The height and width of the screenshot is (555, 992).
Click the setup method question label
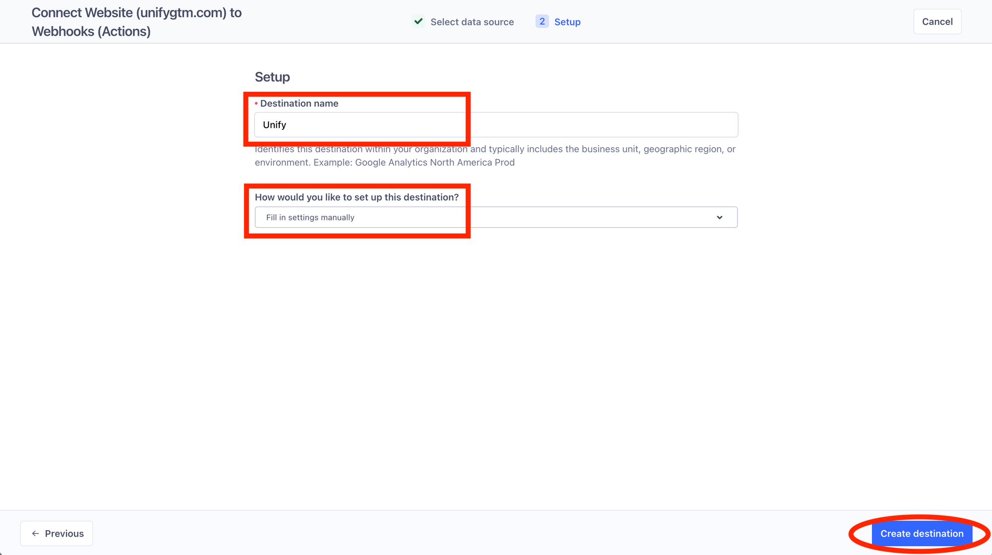click(357, 197)
